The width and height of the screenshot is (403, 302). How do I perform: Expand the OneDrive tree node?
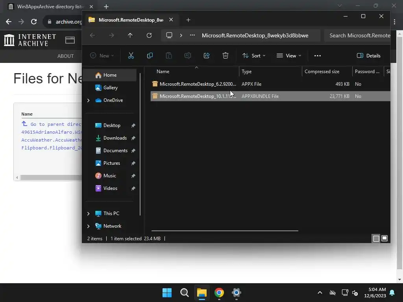89,100
